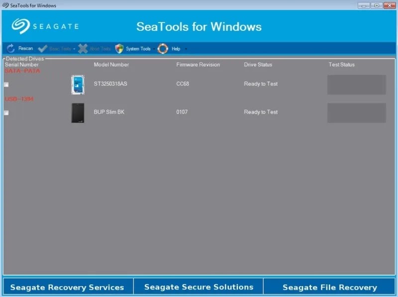Click the Abort Tests X icon
Viewport: 398px width, 297px height.
[83, 48]
